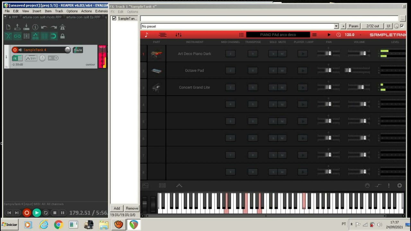Open the Insert menu
Screen dimensions: 411x231
coord(37,11)
